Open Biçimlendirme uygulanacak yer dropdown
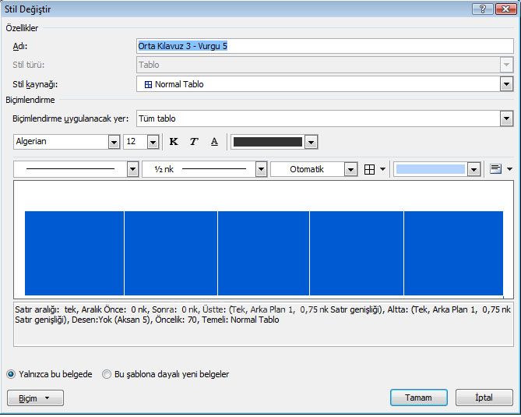 coord(506,118)
